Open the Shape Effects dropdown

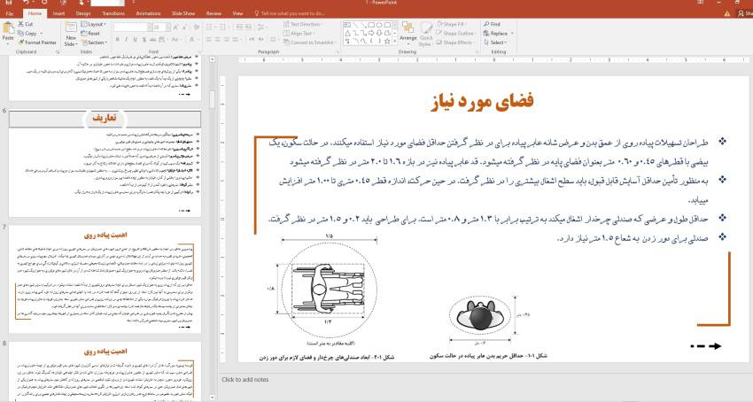pos(454,43)
